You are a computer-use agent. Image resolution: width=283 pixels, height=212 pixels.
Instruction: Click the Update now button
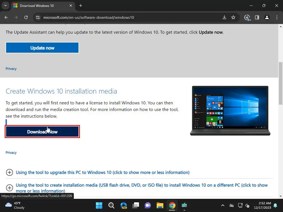click(x=42, y=48)
